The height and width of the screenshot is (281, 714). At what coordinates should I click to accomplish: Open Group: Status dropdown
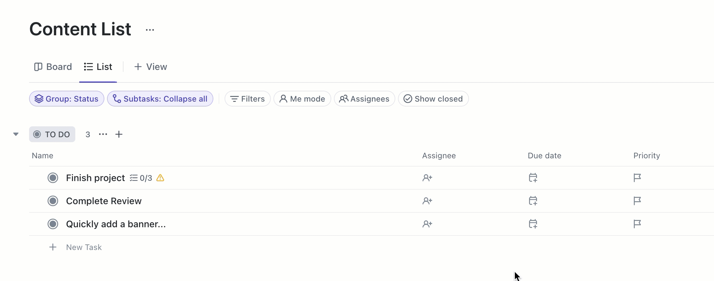67,99
